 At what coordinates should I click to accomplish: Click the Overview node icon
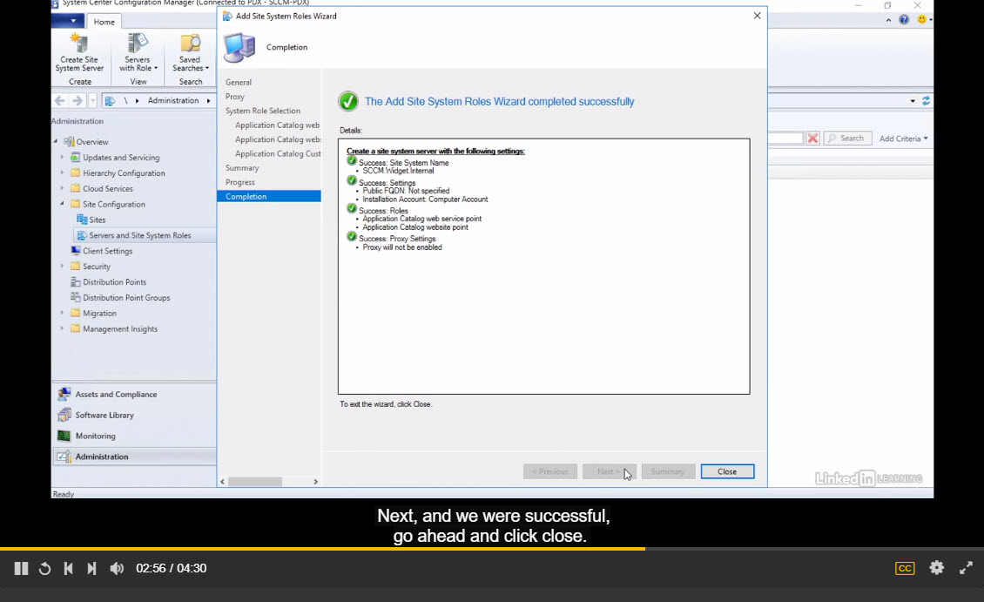(x=69, y=142)
